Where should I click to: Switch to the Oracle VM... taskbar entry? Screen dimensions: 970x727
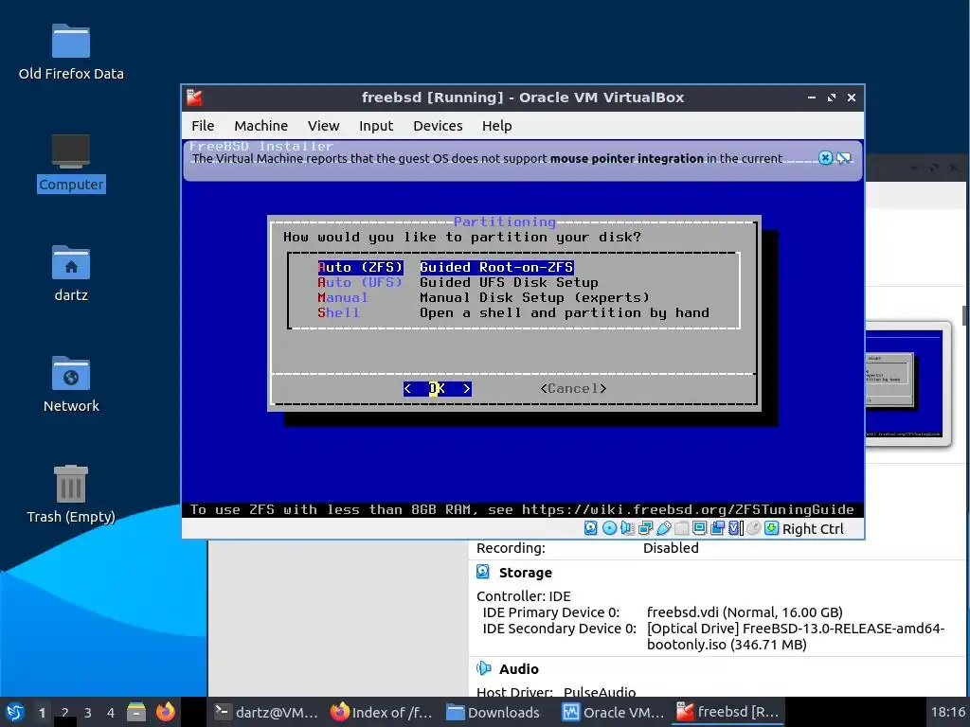click(x=613, y=712)
